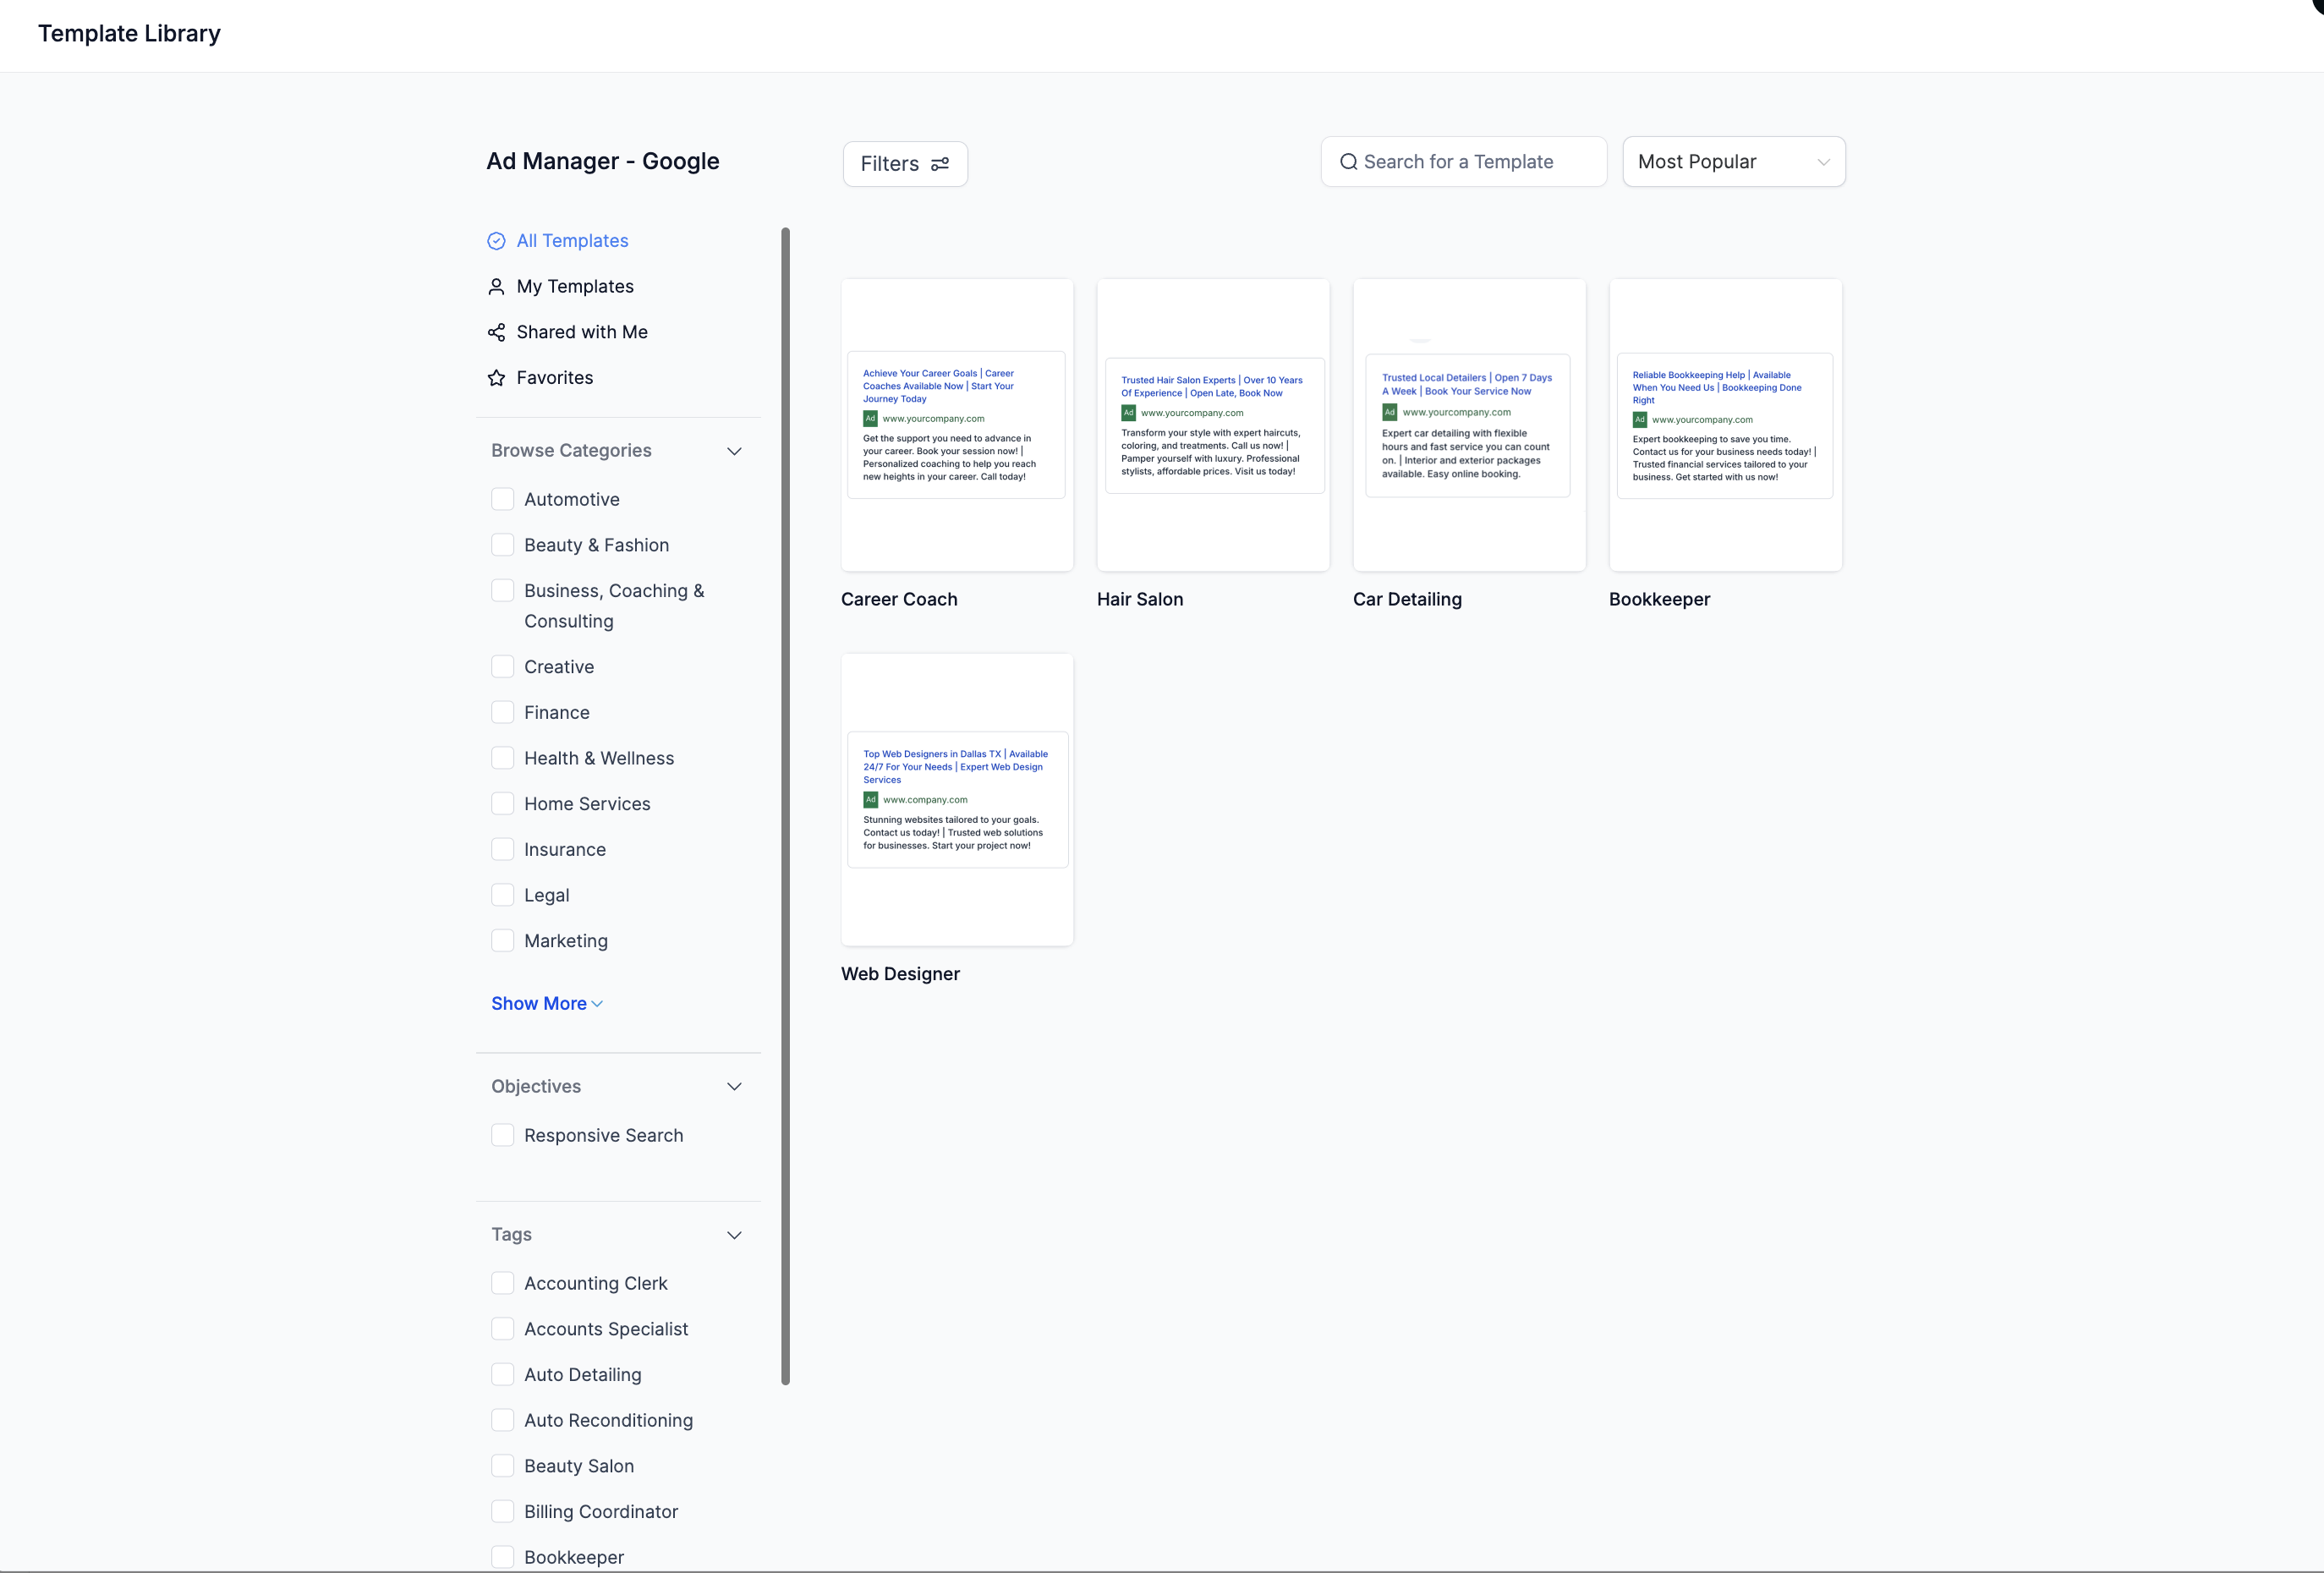The height and width of the screenshot is (1573, 2324).
Task: Check the Automotive category checkbox
Action: (x=503, y=499)
